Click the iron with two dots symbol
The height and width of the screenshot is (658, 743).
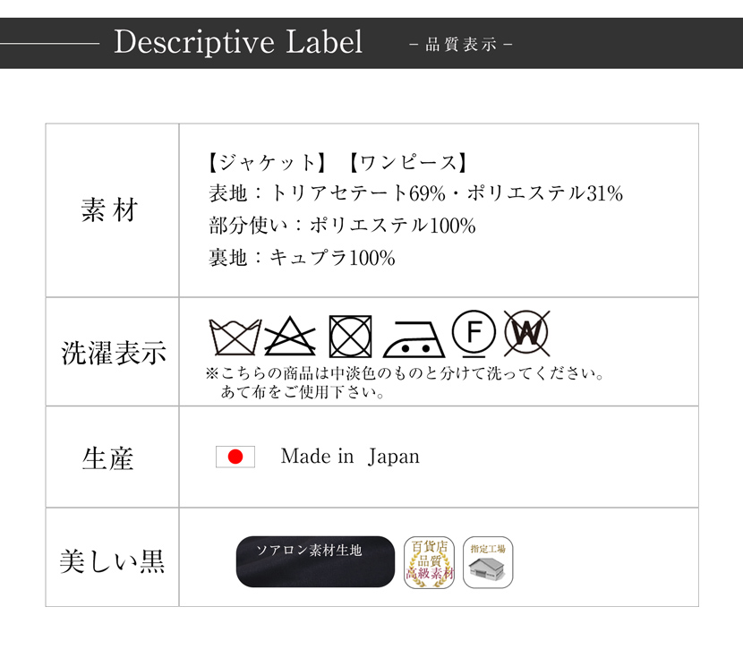414,339
